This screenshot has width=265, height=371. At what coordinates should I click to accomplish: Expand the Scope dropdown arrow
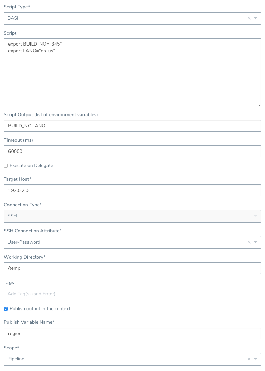pos(255,359)
